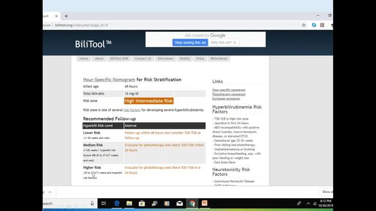
Task: Open Hour-specific nomogram sidebar link
Action: [x=229, y=90]
